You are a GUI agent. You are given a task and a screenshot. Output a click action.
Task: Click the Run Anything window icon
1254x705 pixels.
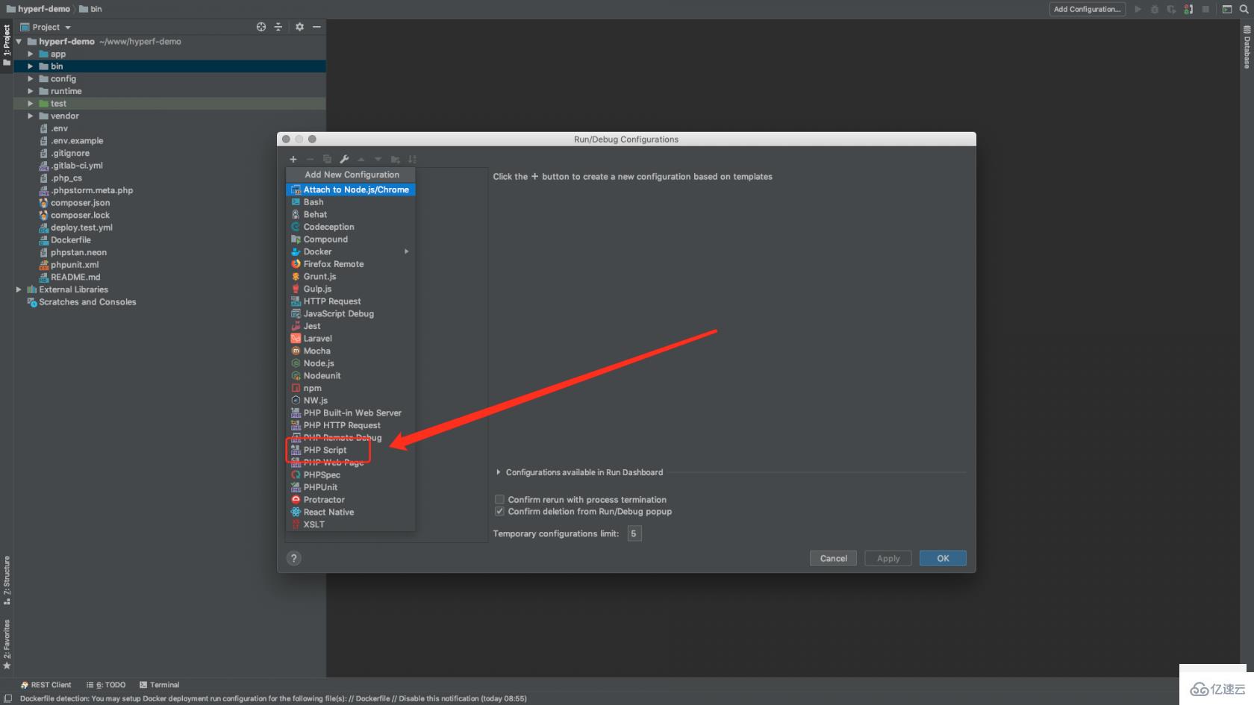point(1227,9)
